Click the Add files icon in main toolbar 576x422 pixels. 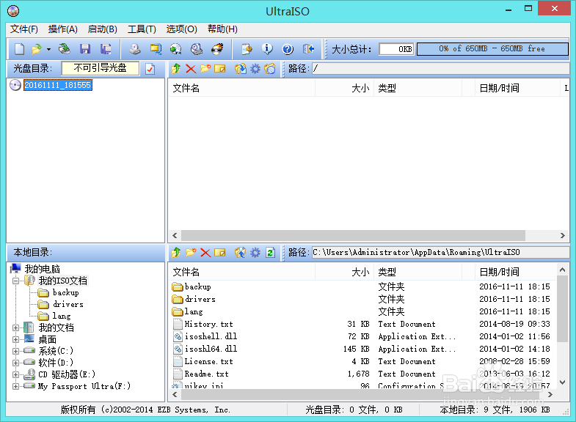(x=247, y=49)
